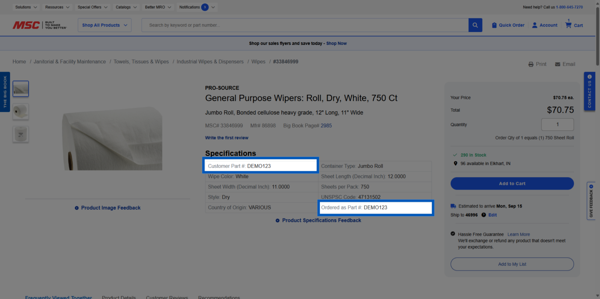Screen dimensions: 600x299
Task: Click the search magnifier button
Action: click(475, 25)
